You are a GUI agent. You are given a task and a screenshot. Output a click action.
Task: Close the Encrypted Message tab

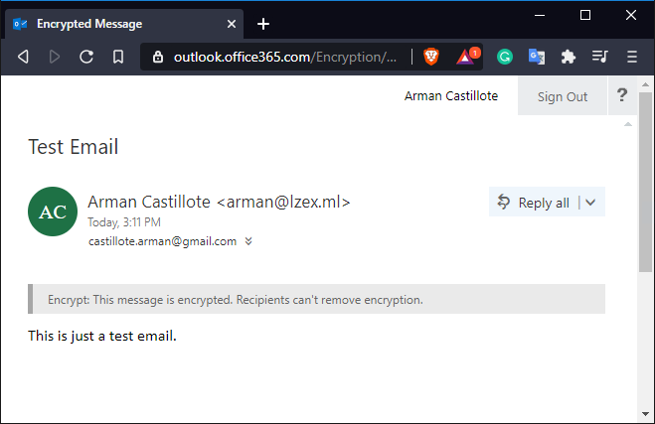232,24
